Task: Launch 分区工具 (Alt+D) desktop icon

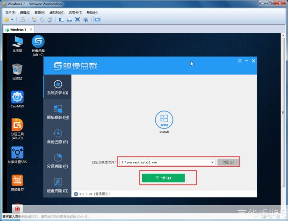Action: pyautogui.click(x=17, y=127)
